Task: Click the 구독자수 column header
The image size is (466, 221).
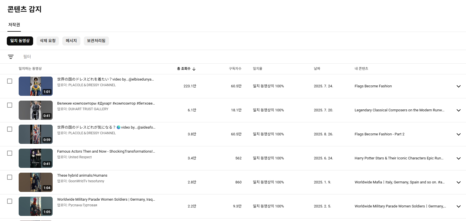Action: (x=235, y=69)
